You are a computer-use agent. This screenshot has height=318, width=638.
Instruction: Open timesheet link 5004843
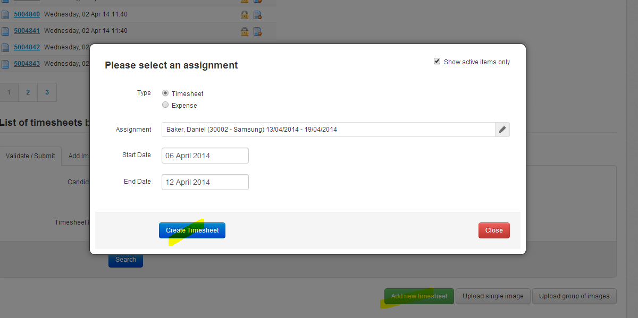pyautogui.click(x=27, y=64)
